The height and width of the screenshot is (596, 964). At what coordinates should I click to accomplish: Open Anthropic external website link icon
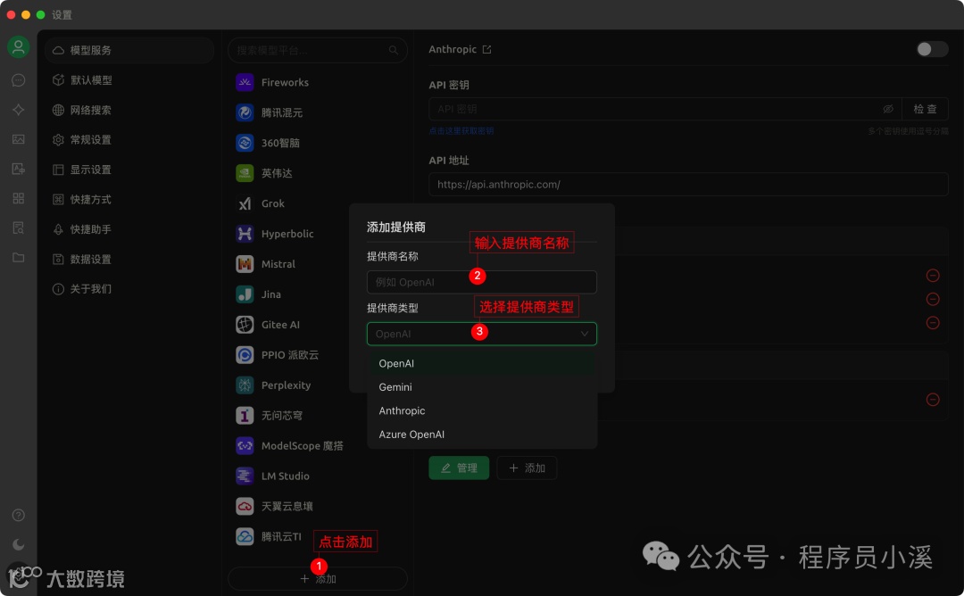(x=487, y=49)
